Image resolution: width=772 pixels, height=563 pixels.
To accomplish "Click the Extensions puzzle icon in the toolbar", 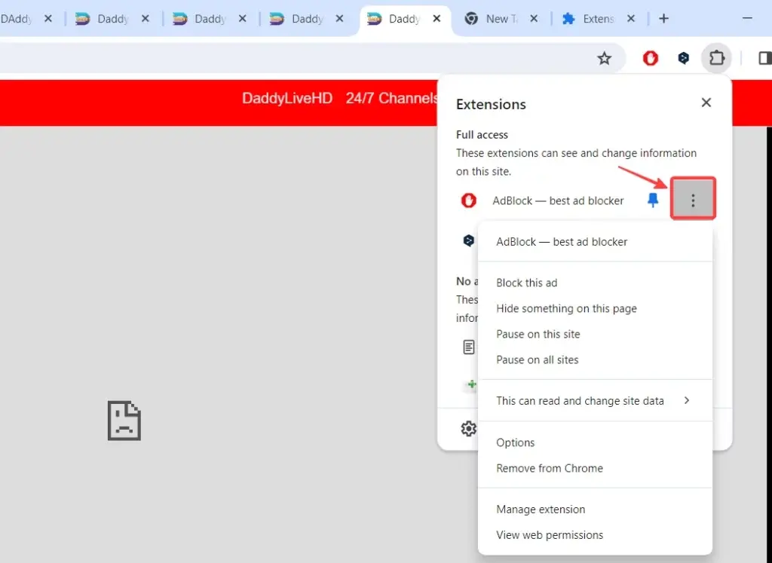I will (716, 58).
